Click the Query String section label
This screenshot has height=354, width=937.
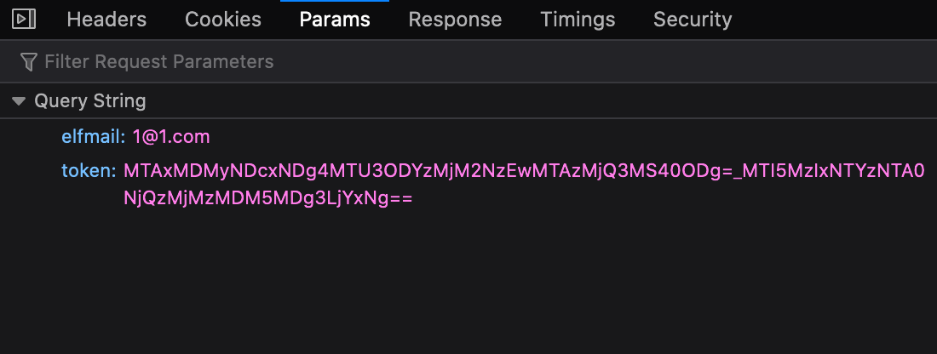coord(89,101)
